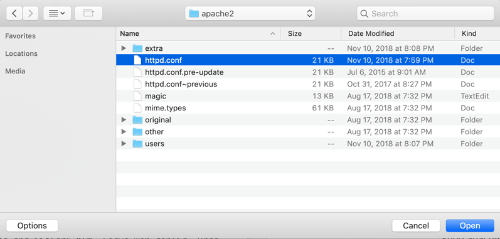Viewport: 500px width, 239px height.
Task: Expand the users folder disclosure triangle
Action: (124, 144)
